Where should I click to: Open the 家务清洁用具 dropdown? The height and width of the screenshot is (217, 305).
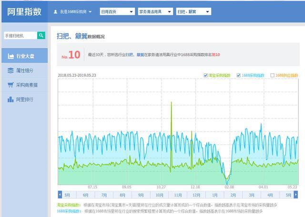[155, 11]
